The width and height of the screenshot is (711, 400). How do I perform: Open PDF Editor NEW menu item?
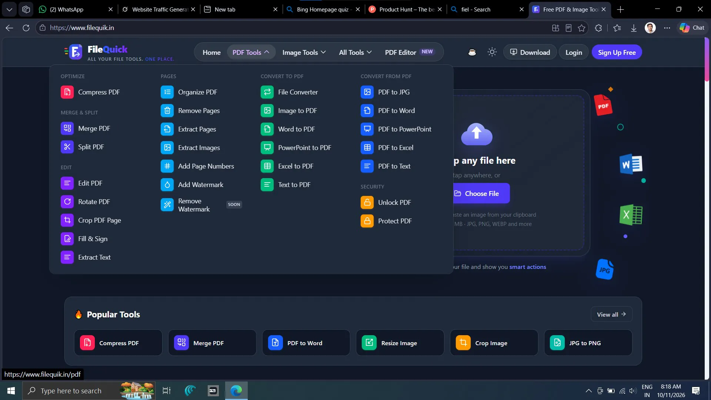coord(410,52)
